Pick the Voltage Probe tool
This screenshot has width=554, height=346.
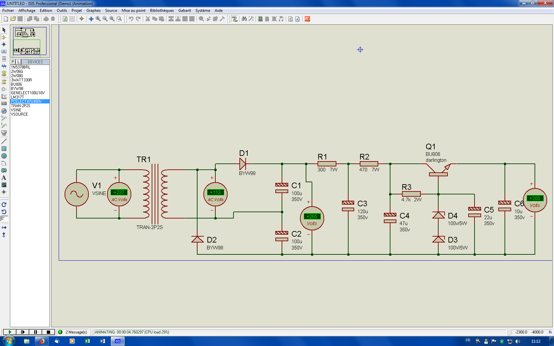click(x=4, y=118)
